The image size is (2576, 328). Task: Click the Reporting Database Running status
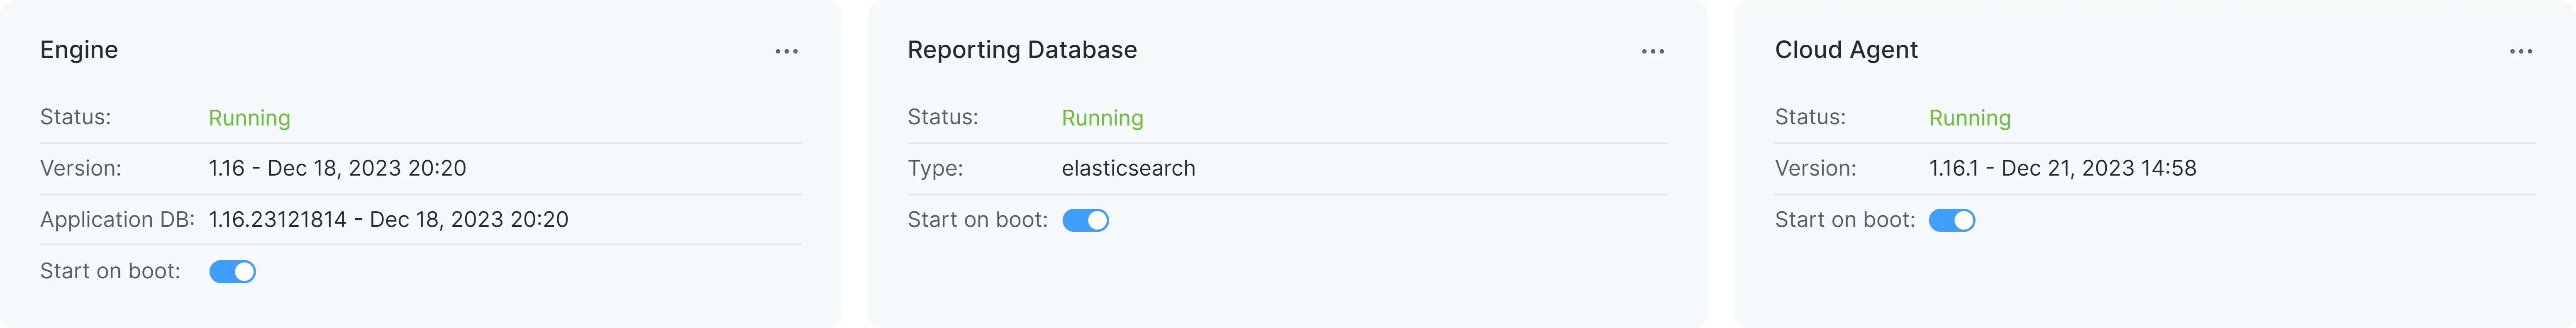tap(1102, 118)
